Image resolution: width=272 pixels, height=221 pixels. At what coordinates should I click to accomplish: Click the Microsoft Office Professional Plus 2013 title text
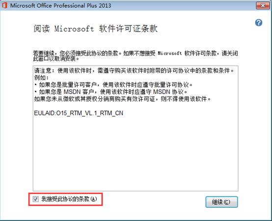(61, 5)
